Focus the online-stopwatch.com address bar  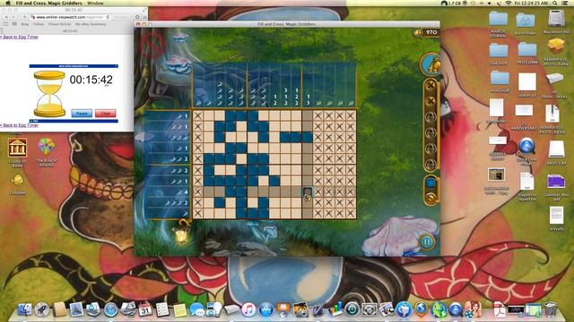point(70,17)
